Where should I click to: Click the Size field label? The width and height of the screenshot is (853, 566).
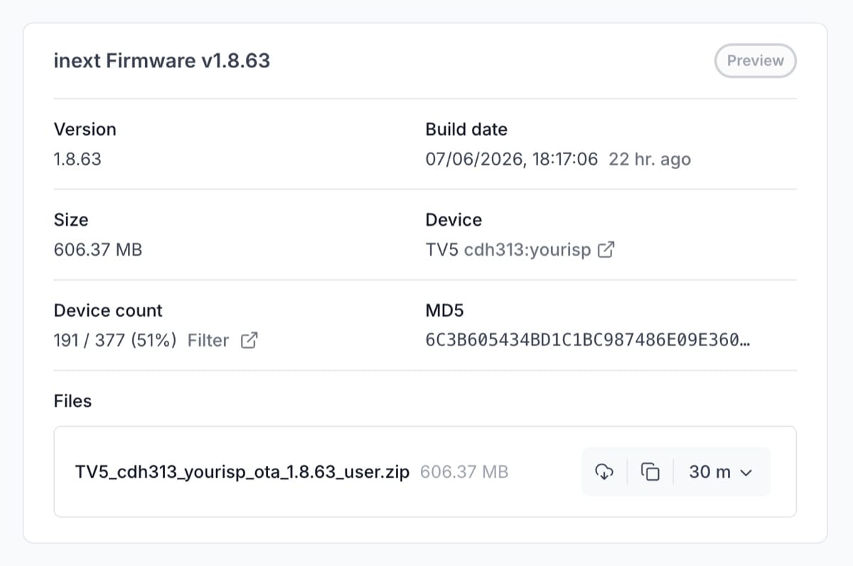pyautogui.click(x=71, y=220)
